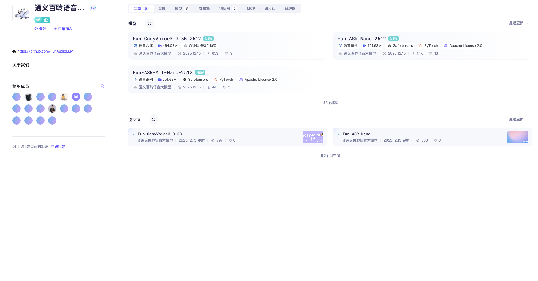Click the Fun-ASR-Nano space gradient thumbnail

[x=518, y=137]
